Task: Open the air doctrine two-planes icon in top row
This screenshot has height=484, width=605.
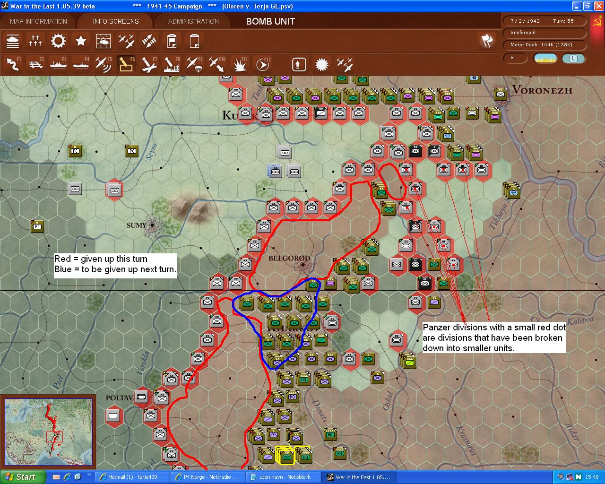Action: click(126, 41)
